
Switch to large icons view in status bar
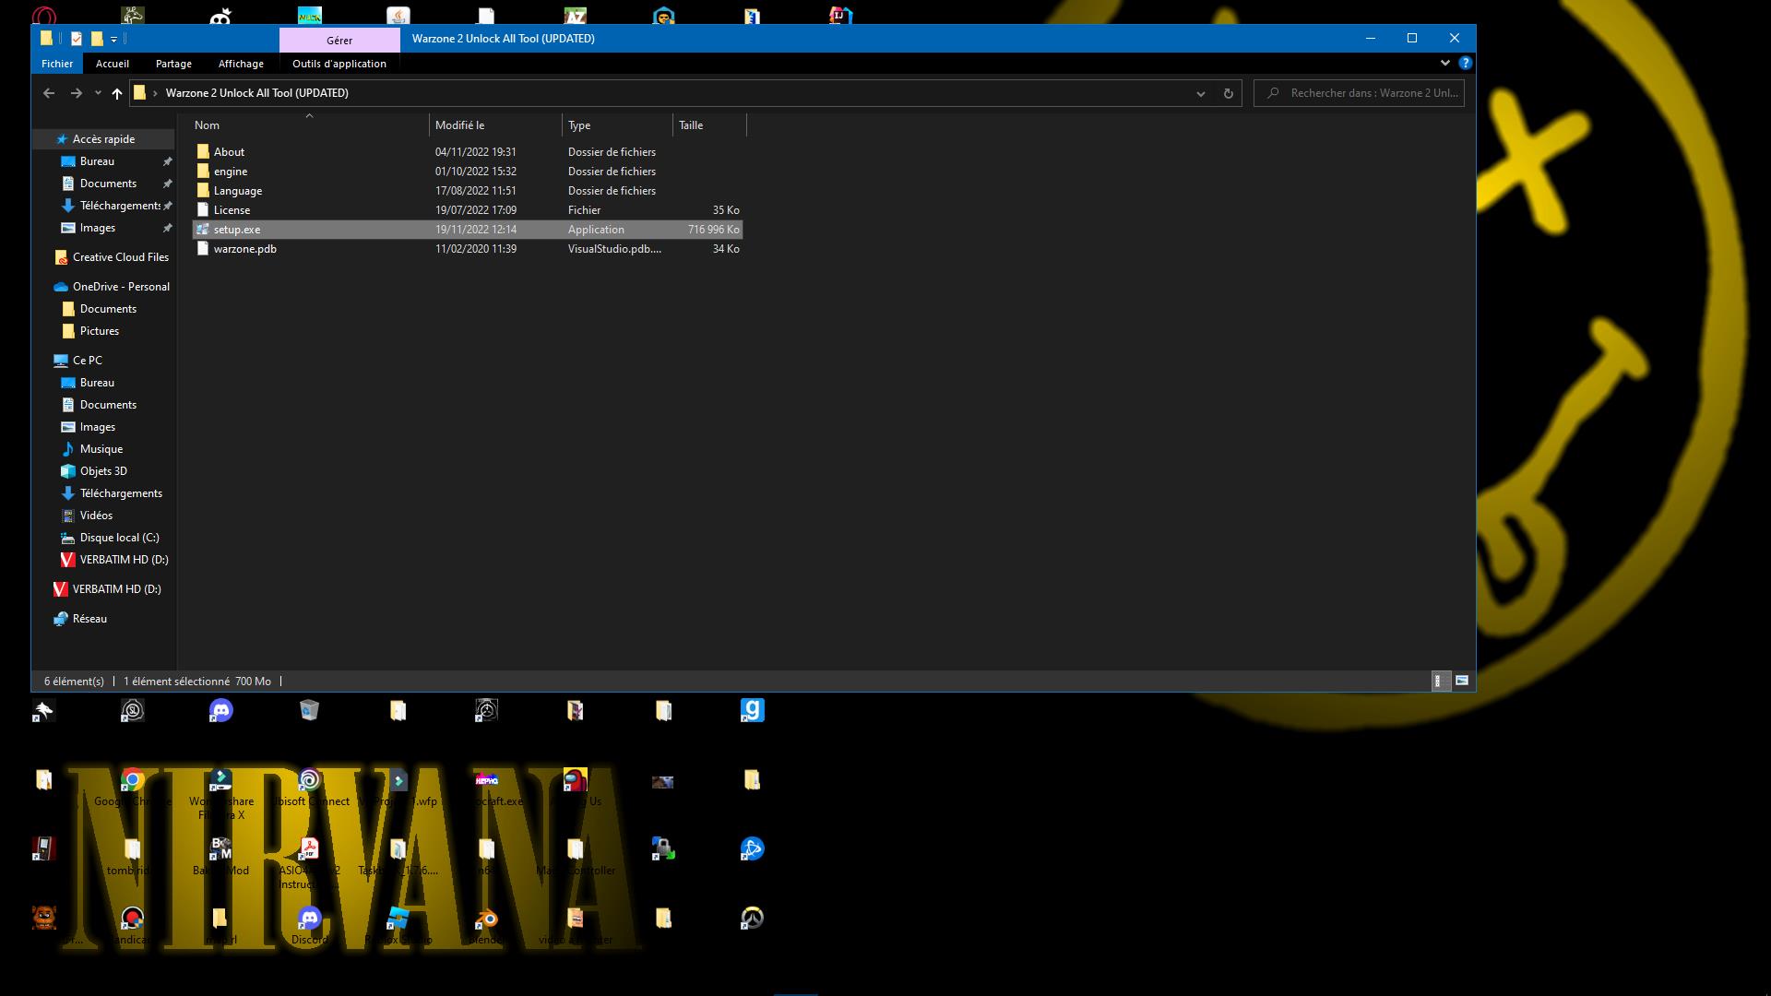point(1462,682)
